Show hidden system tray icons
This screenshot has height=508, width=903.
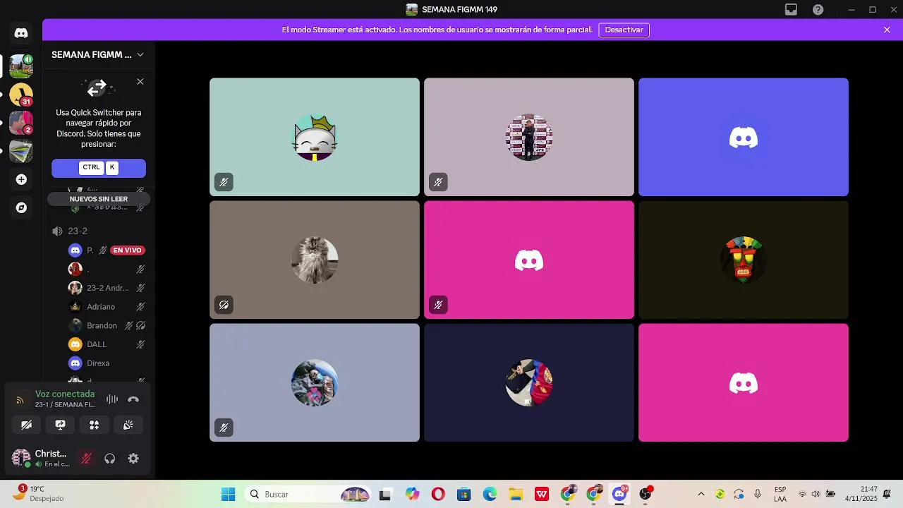point(701,494)
